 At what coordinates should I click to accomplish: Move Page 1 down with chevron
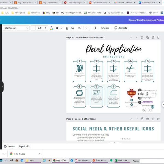pyautogui.click(x=137, y=37)
